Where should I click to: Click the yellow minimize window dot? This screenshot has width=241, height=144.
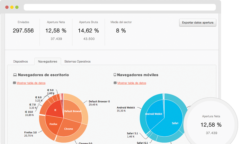pos(12,7)
